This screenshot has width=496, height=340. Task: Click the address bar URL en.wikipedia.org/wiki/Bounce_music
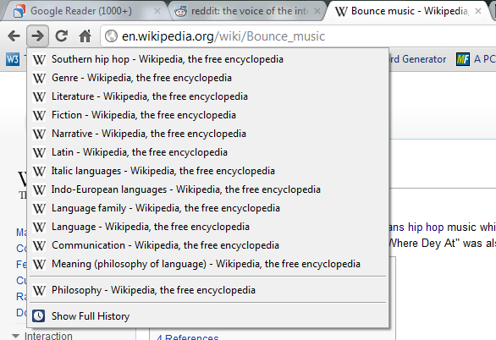tap(223, 36)
